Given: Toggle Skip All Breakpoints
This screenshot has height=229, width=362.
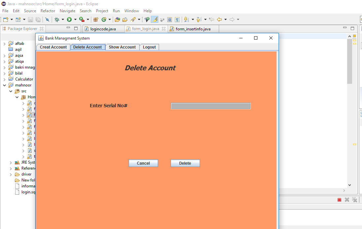Looking at the screenshot, I should [x=48, y=19].
